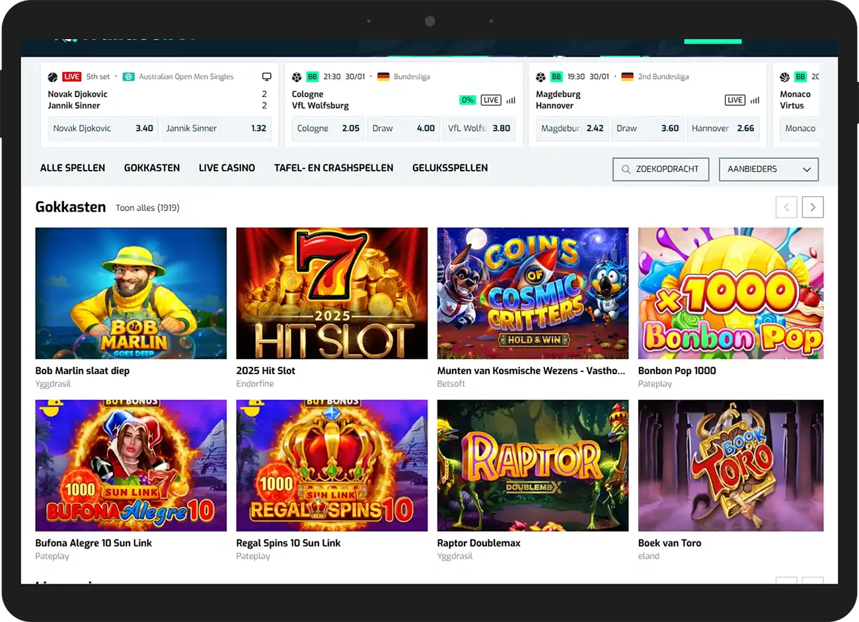Click Toon alles (1919) link
The height and width of the screenshot is (622, 859).
pyautogui.click(x=147, y=208)
